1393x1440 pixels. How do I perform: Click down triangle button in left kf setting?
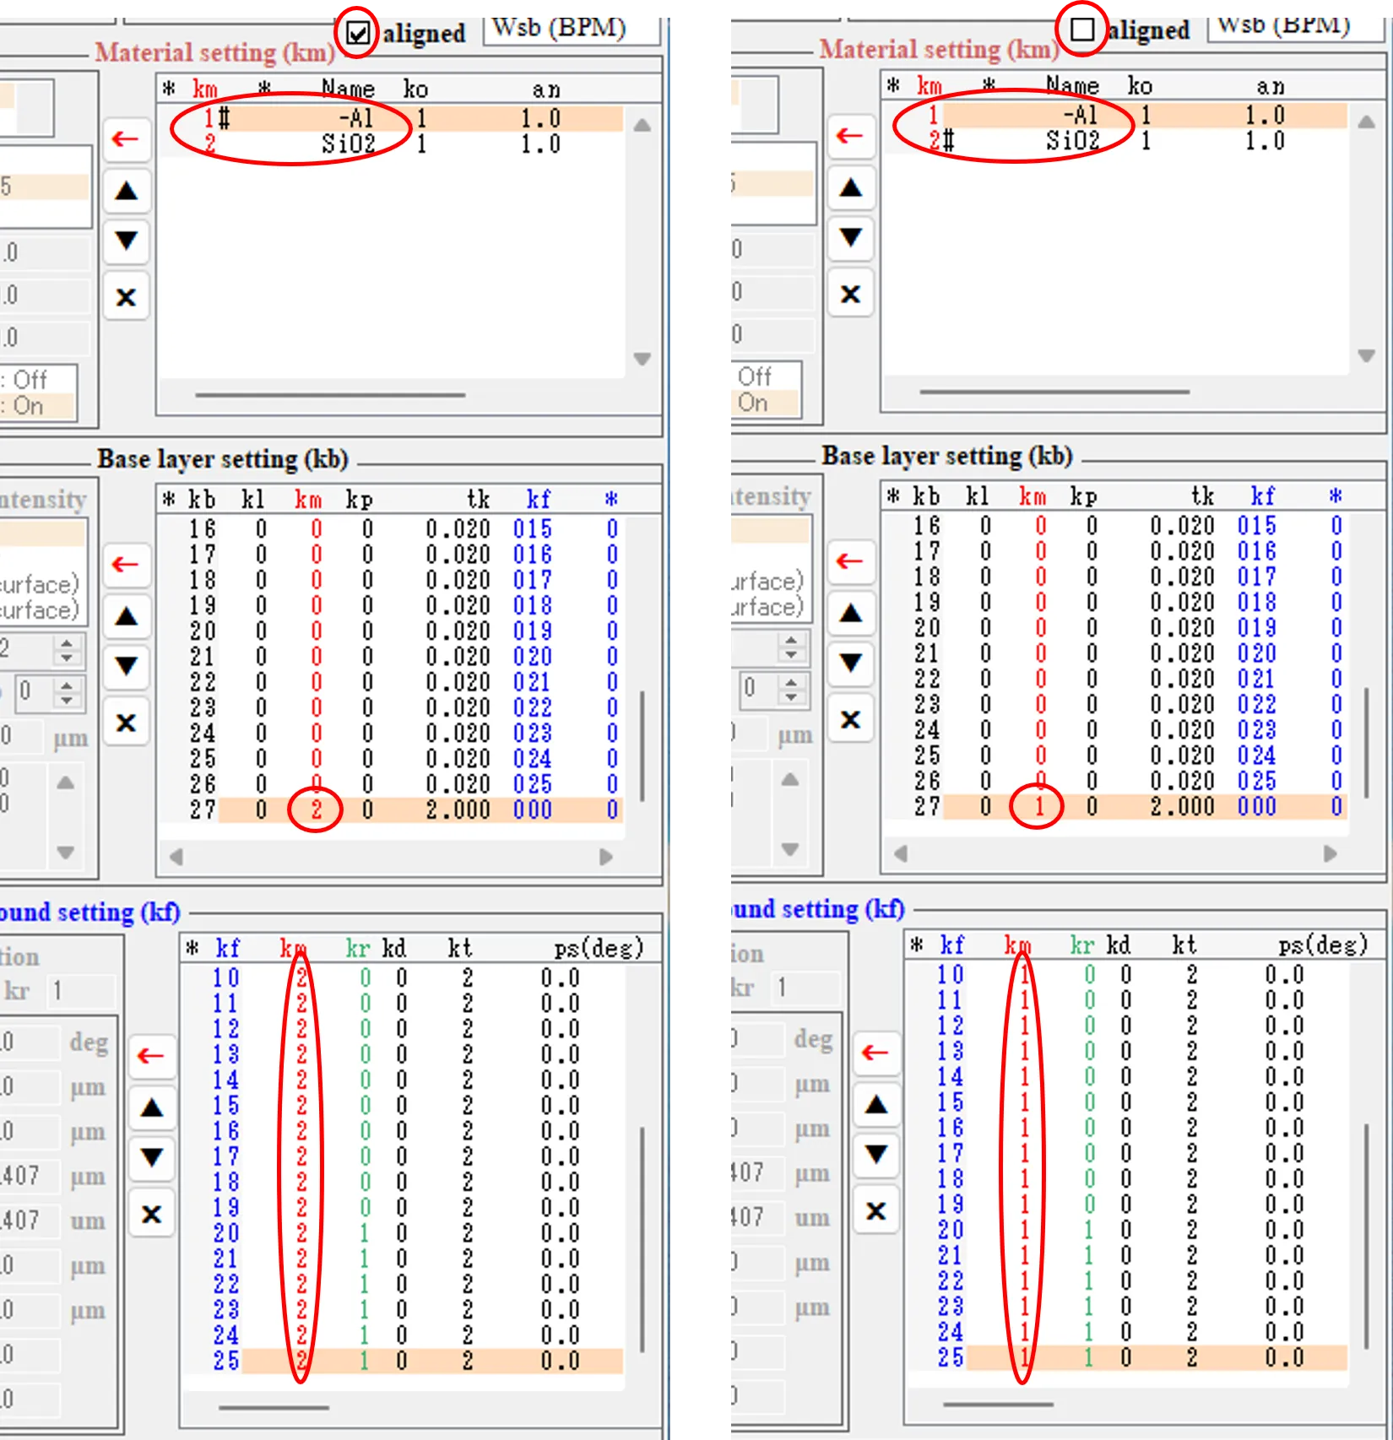click(x=151, y=1158)
